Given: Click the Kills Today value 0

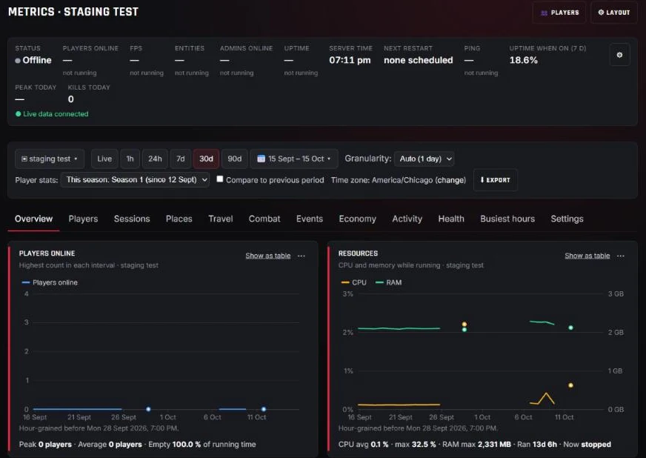Looking at the screenshot, I should click(x=71, y=99).
